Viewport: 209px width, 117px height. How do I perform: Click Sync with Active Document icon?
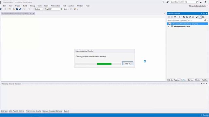point(184,17)
